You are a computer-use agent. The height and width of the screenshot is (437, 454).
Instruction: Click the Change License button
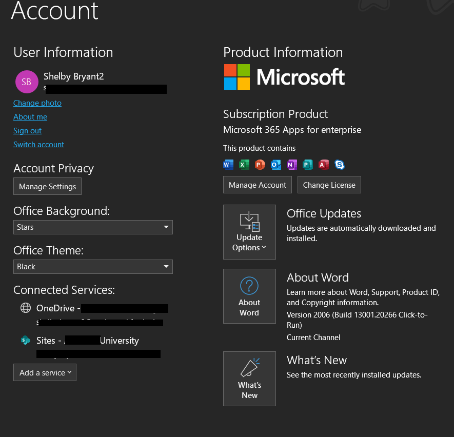click(329, 185)
